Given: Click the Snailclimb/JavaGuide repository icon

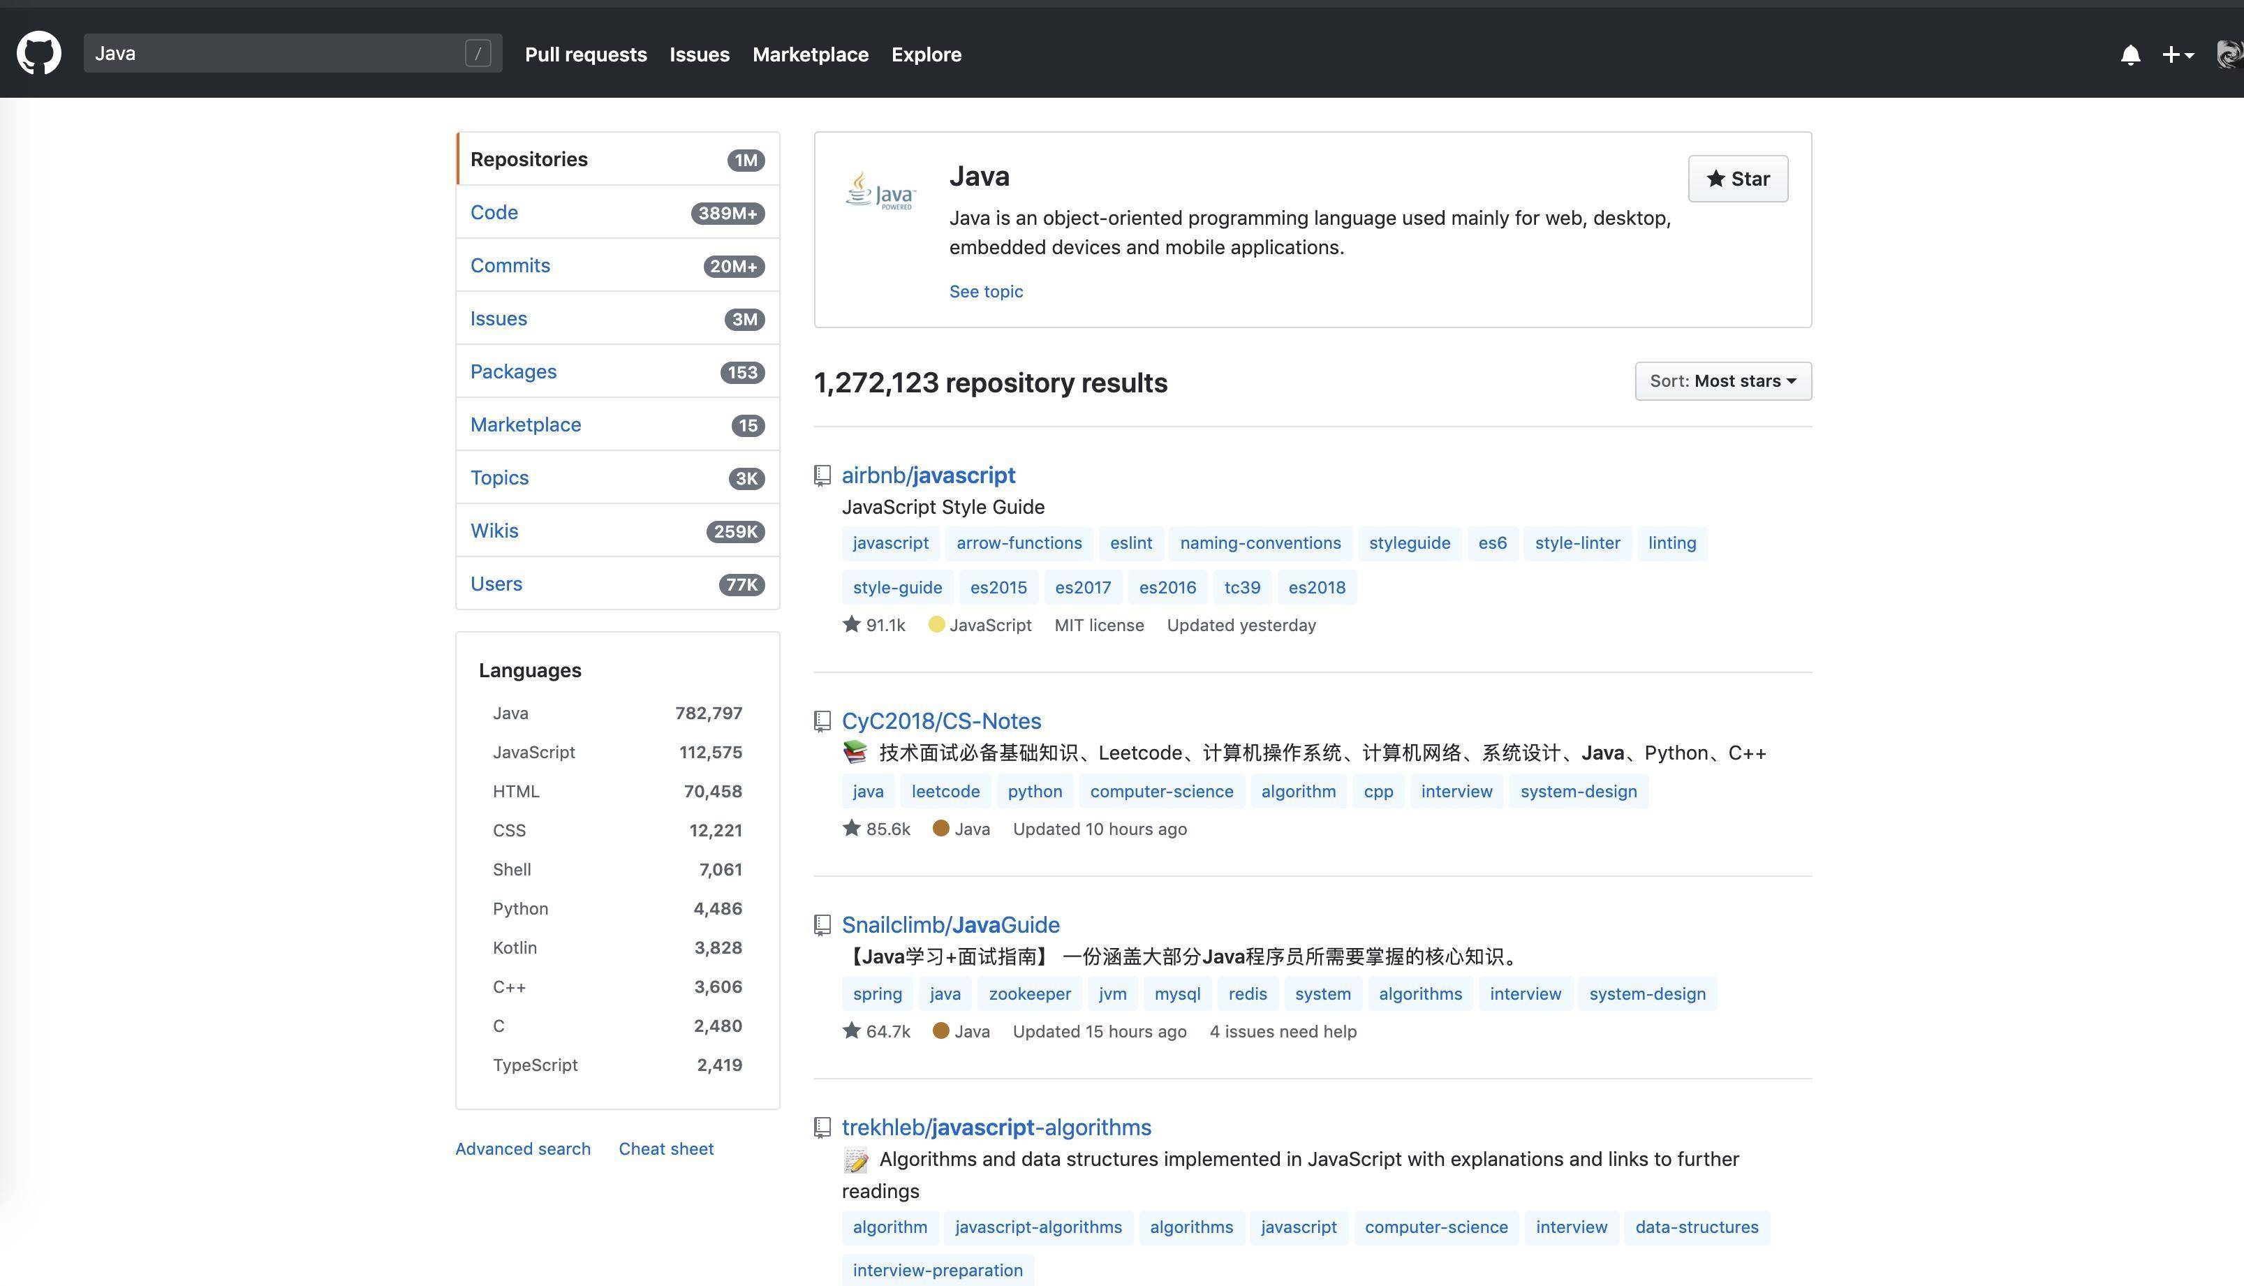Looking at the screenshot, I should (x=822, y=924).
